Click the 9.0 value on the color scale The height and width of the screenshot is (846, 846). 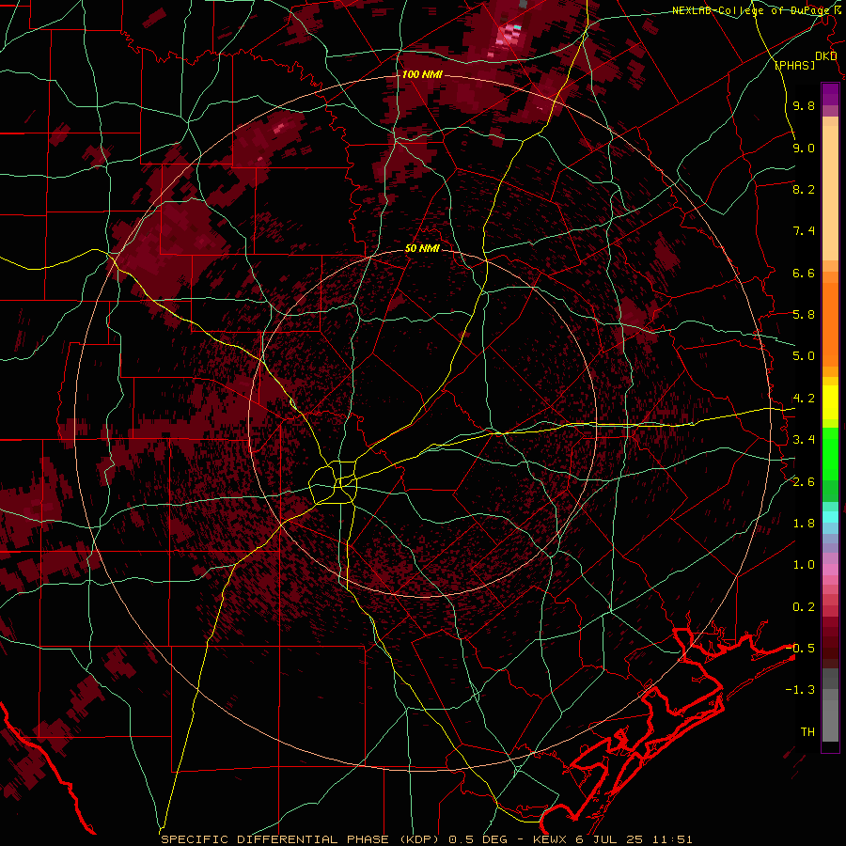pos(804,148)
